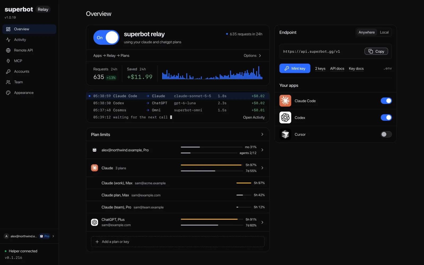Click the Codex app icon
This screenshot has width=424, height=265.
click(285, 117)
